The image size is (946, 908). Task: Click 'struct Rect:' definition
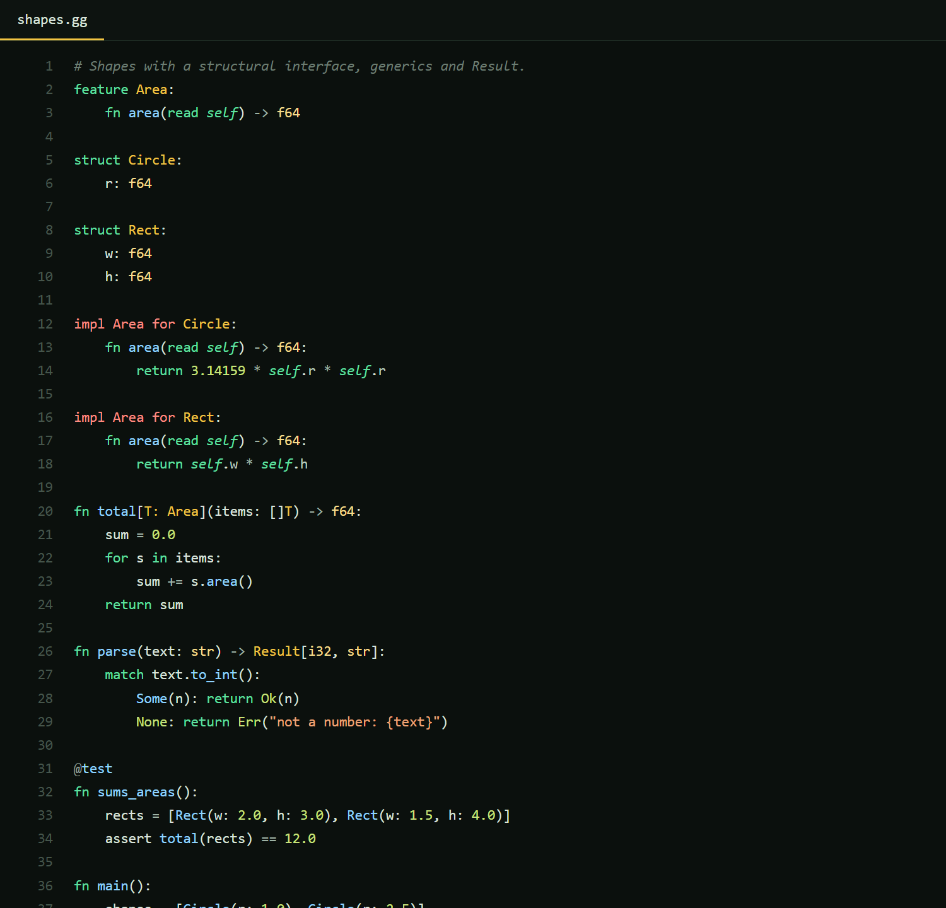120,230
